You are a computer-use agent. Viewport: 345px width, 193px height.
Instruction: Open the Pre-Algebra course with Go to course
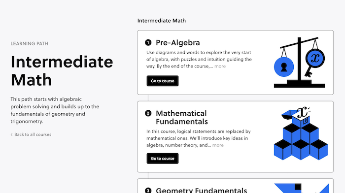tap(163, 81)
